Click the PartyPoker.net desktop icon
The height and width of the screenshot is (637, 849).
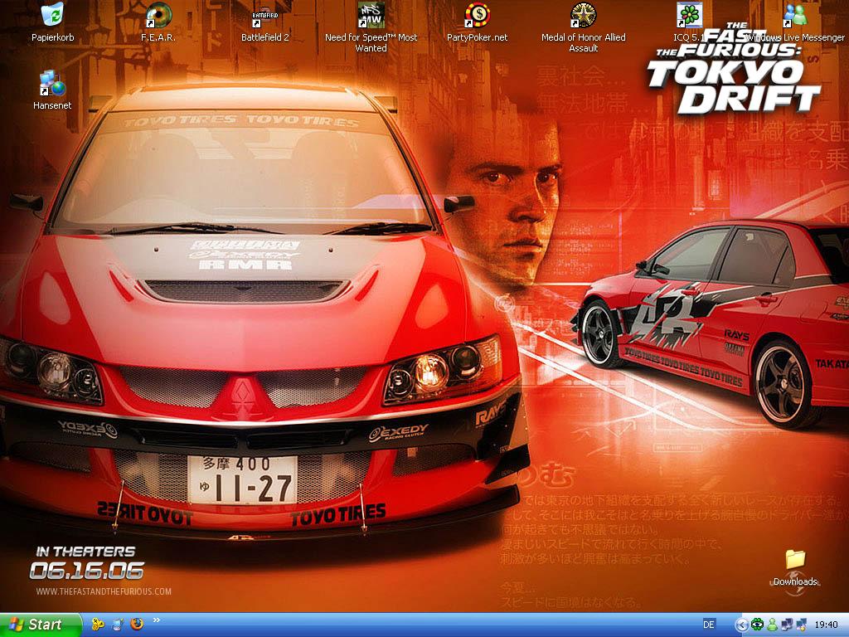(x=477, y=15)
